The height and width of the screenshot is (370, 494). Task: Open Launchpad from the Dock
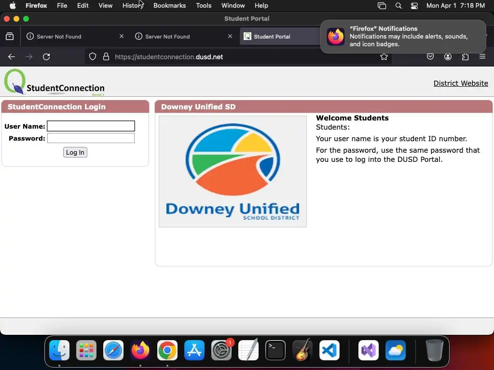(x=86, y=350)
